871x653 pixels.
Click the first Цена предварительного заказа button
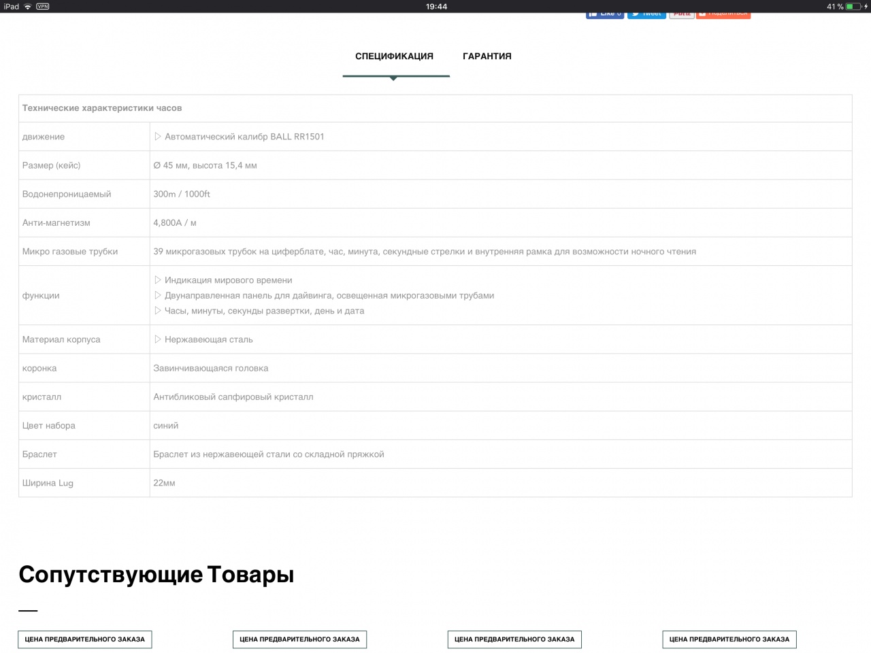pos(85,639)
